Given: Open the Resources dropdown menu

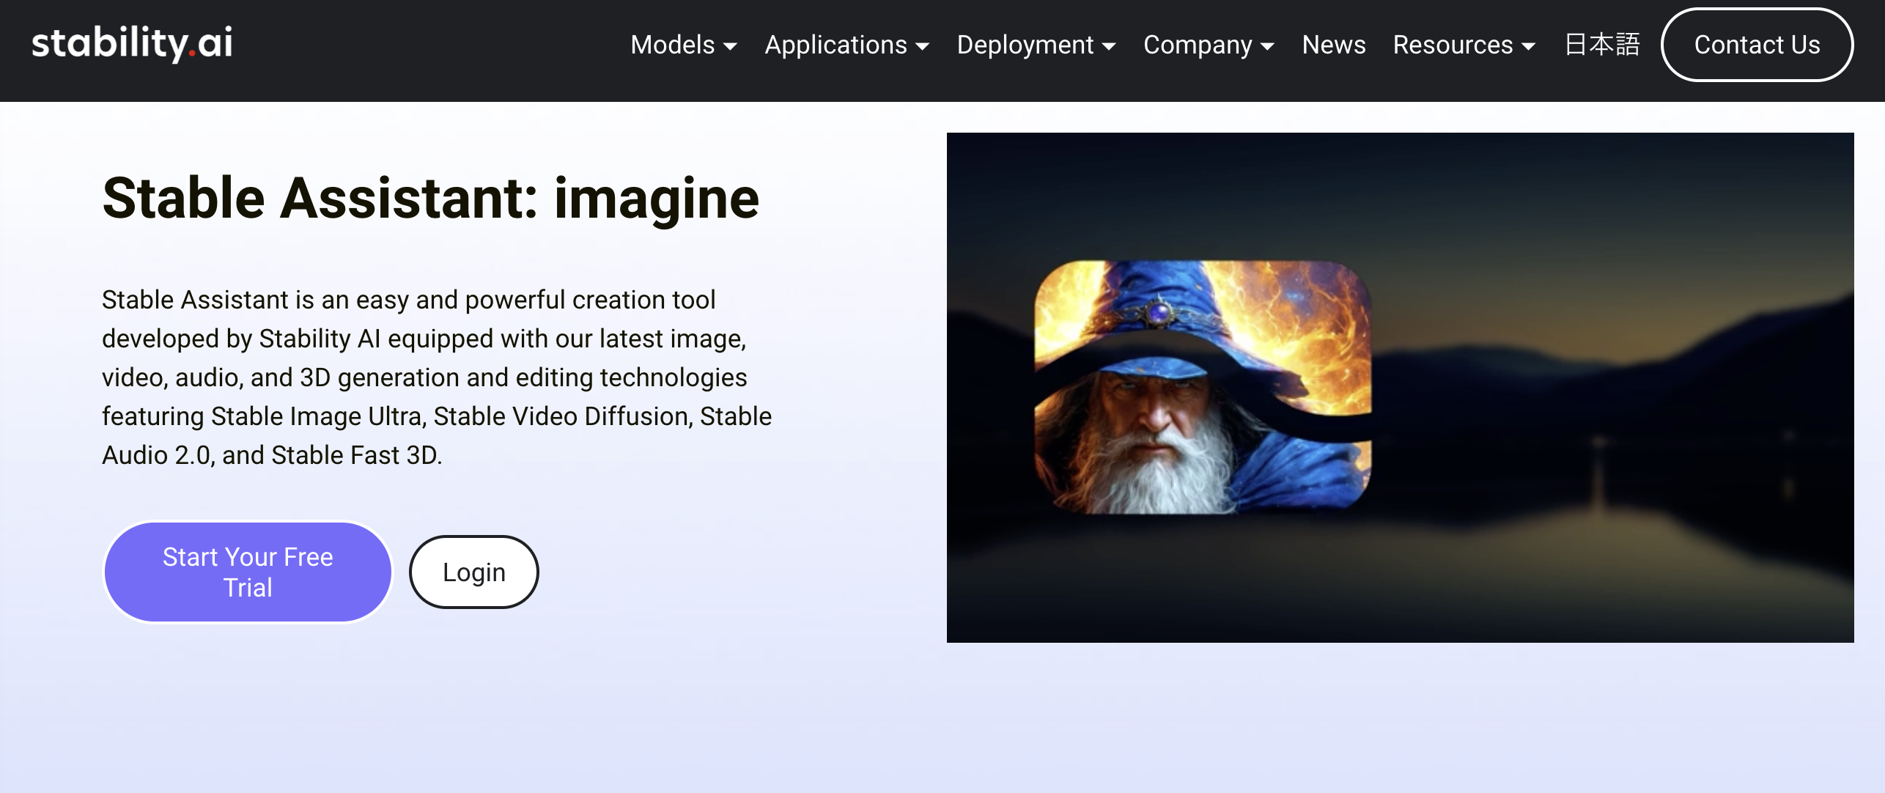Looking at the screenshot, I should click(x=1464, y=45).
